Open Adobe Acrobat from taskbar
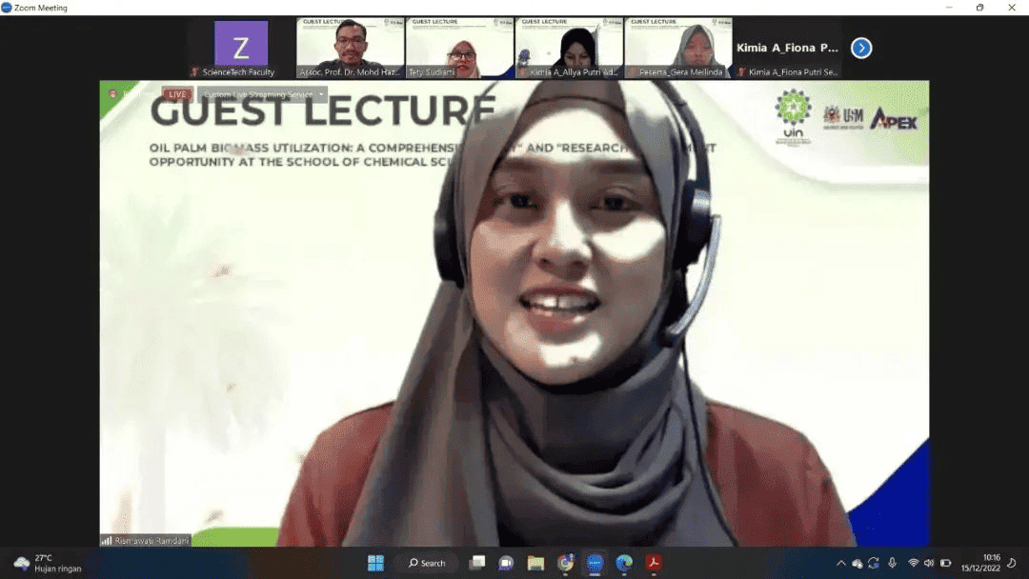 (655, 563)
